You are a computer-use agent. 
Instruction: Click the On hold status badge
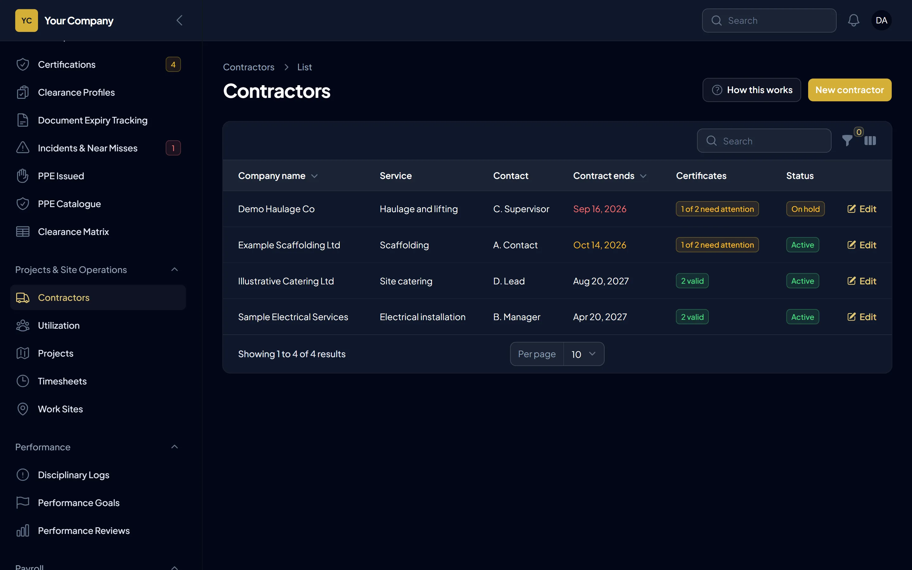click(805, 209)
